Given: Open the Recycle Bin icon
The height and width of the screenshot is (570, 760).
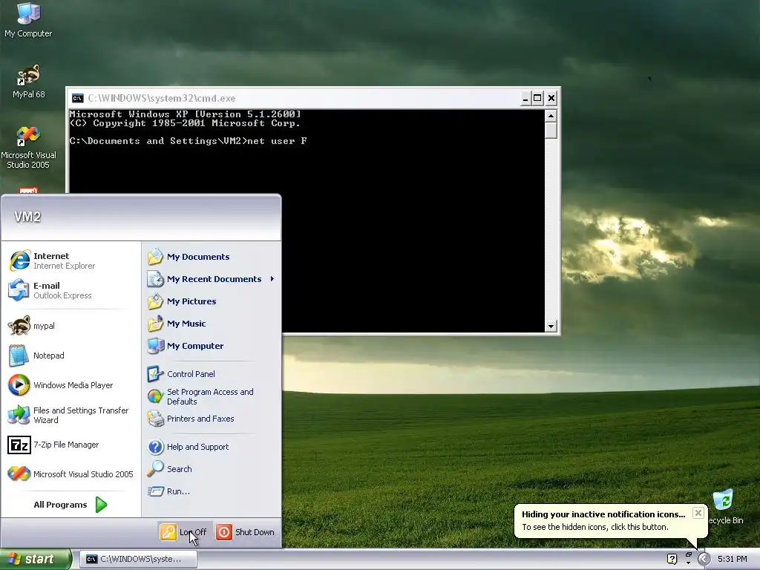Looking at the screenshot, I should coord(724,507).
